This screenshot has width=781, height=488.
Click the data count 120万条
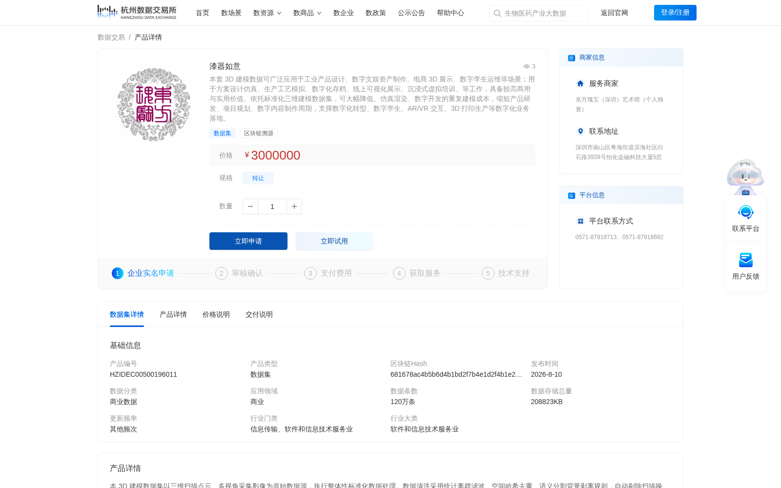point(403,402)
